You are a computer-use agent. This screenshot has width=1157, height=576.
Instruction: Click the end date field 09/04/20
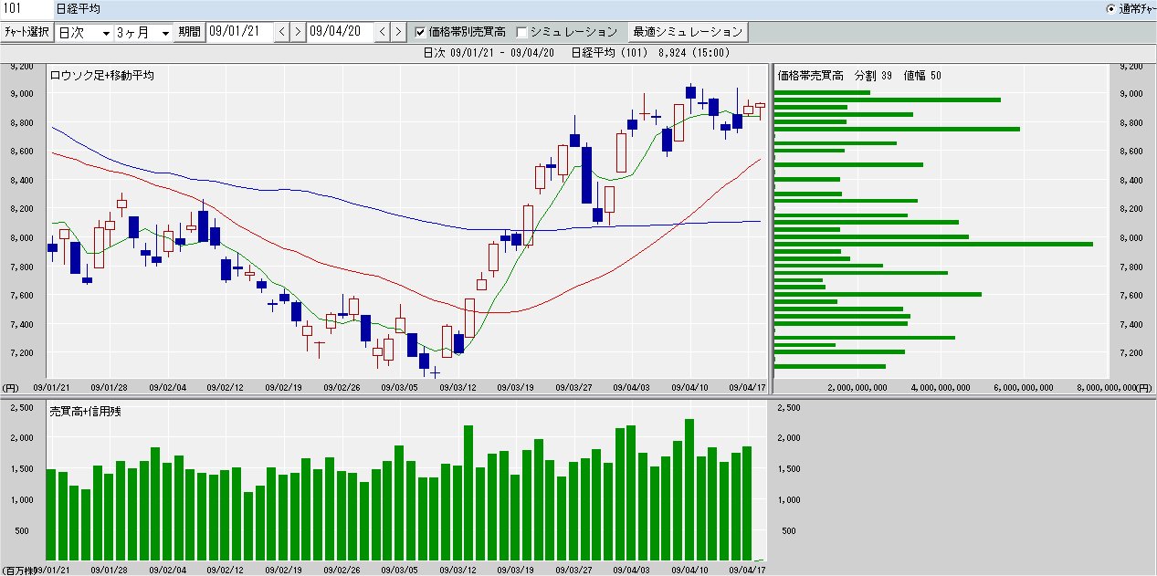pos(340,32)
